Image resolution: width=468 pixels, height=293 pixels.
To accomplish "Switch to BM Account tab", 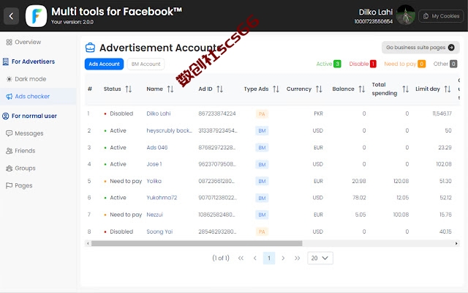I will coord(146,64).
